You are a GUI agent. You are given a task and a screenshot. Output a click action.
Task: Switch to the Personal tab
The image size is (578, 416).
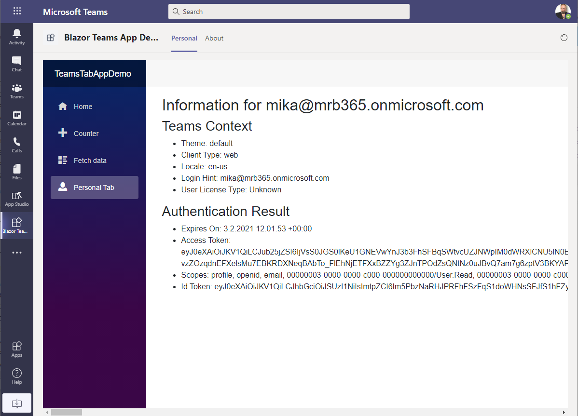point(184,38)
